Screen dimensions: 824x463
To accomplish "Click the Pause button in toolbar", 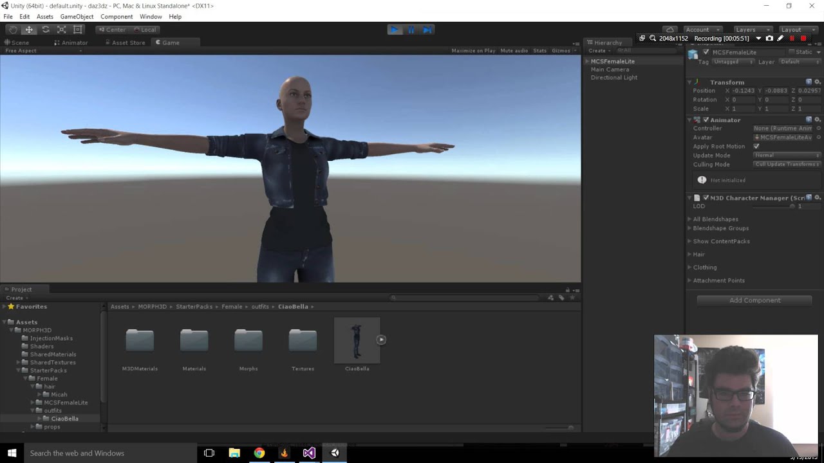I will [411, 30].
